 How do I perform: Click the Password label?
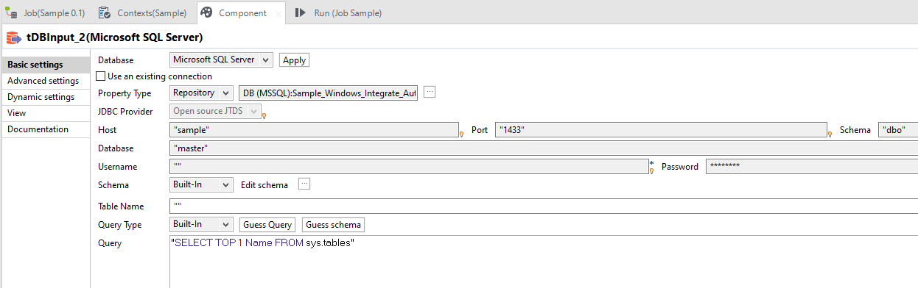click(x=680, y=167)
